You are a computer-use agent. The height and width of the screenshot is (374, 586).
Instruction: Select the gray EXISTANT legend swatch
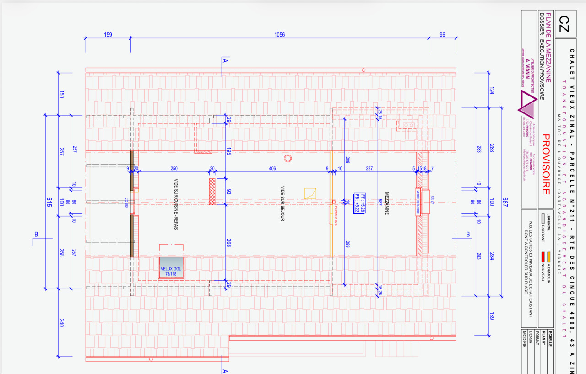pos(543,218)
